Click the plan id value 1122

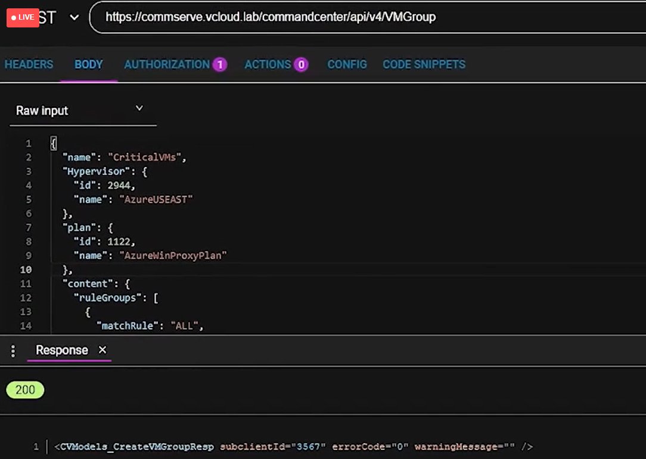(x=119, y=241)
